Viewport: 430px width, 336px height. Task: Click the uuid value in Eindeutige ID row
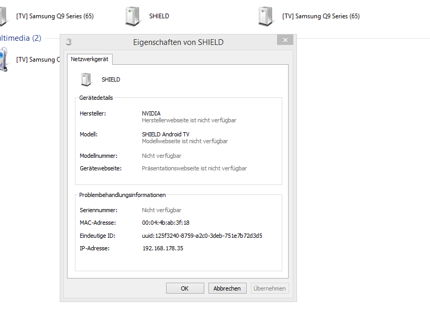(x=202, y=236)
